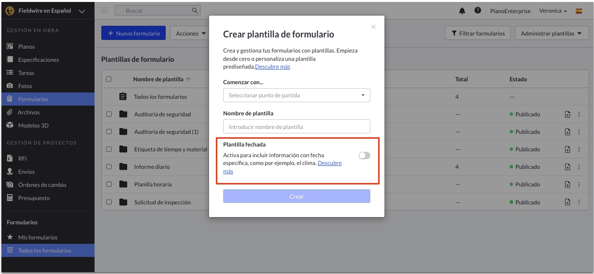
Task: Expand the Fieldwire en Español project chevron
Action: point(81,11)
